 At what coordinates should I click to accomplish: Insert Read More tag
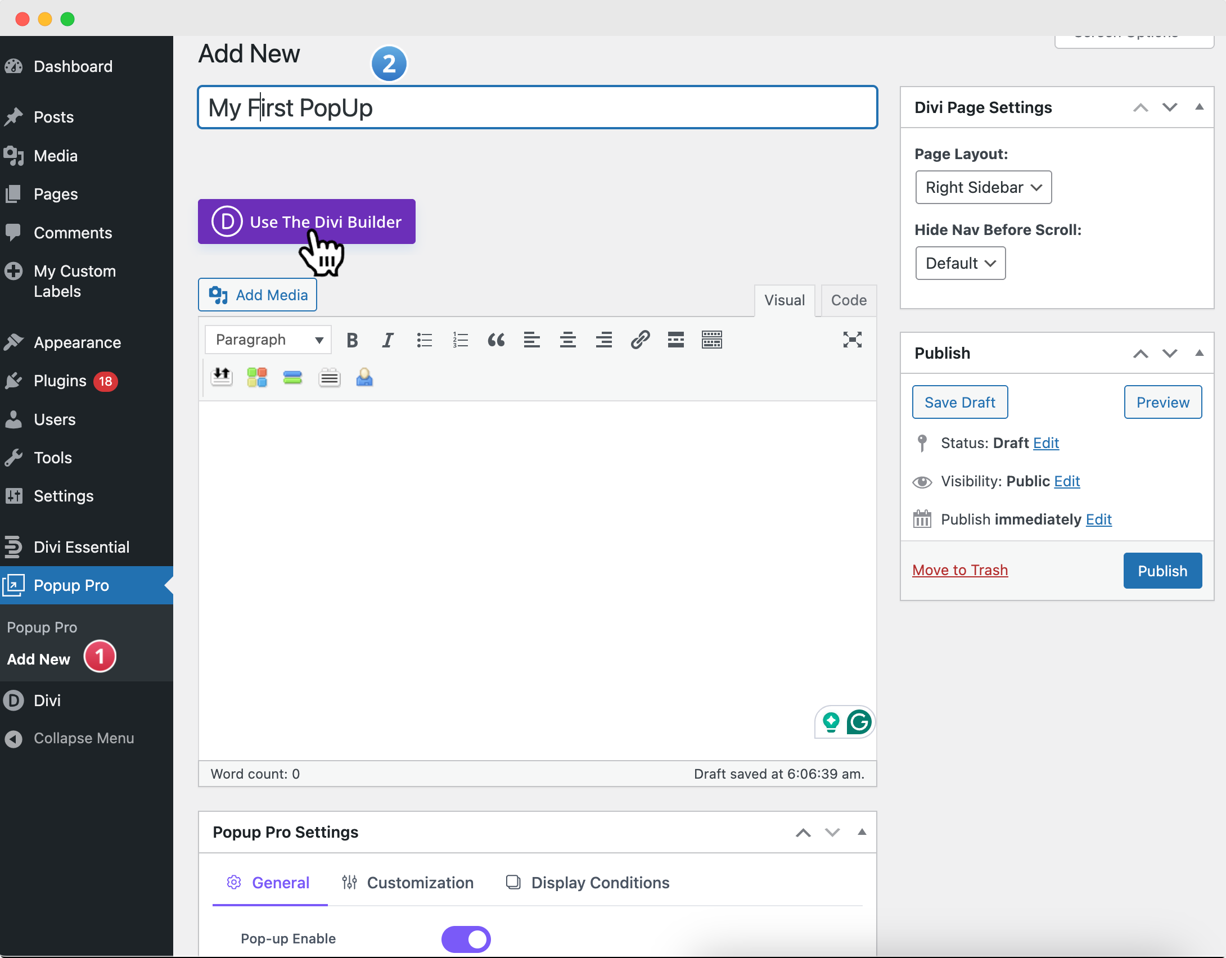[676, 340]
